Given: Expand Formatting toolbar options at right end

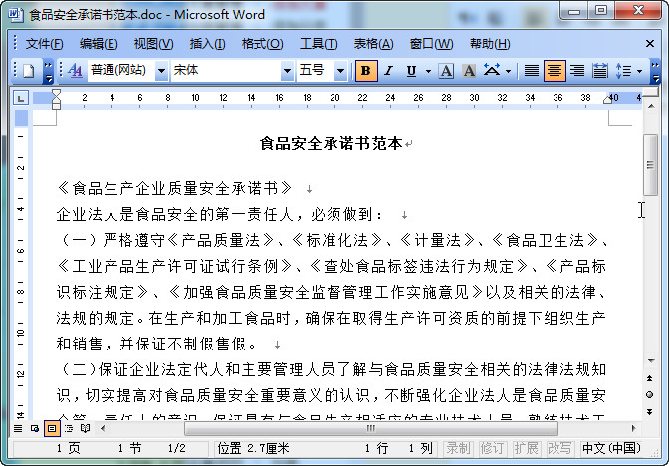Looking at the screenshot, I should (655, 71).
